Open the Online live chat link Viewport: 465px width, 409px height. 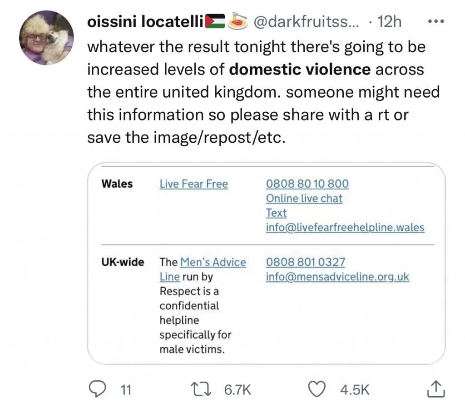coord(304,198)
